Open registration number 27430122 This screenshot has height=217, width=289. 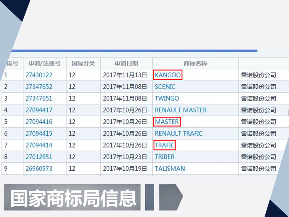coord(39,75)
